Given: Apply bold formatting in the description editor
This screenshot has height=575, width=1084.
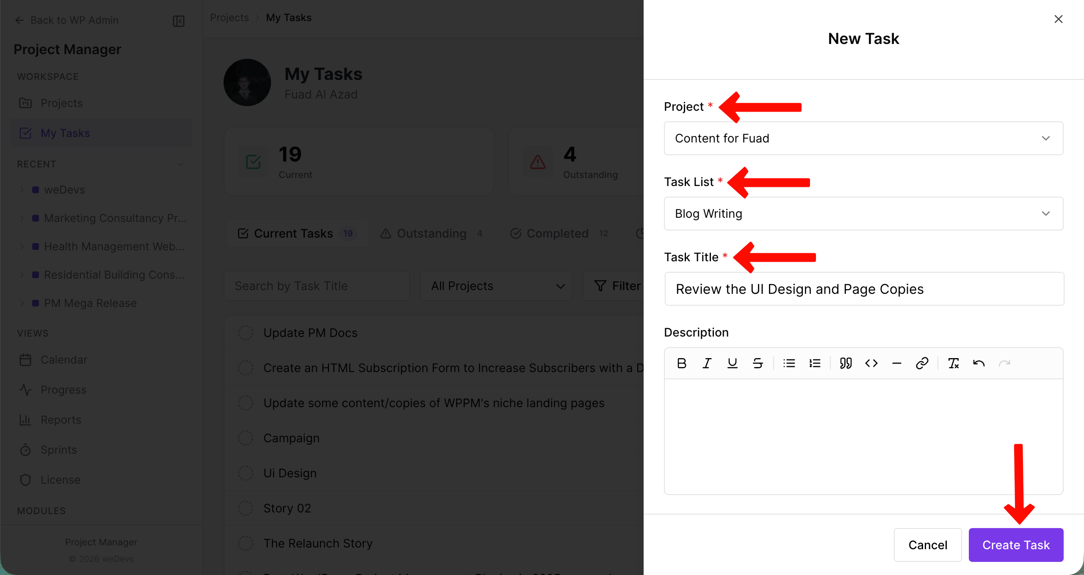Looking at the screenshot, I should pos(681,363).
